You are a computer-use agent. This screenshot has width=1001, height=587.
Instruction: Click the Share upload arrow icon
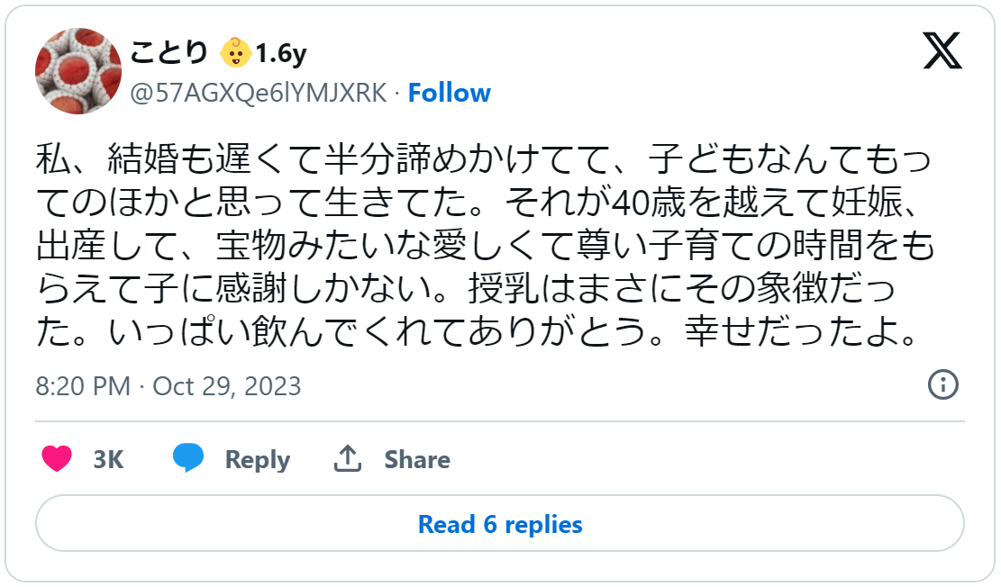coord(350,457)
